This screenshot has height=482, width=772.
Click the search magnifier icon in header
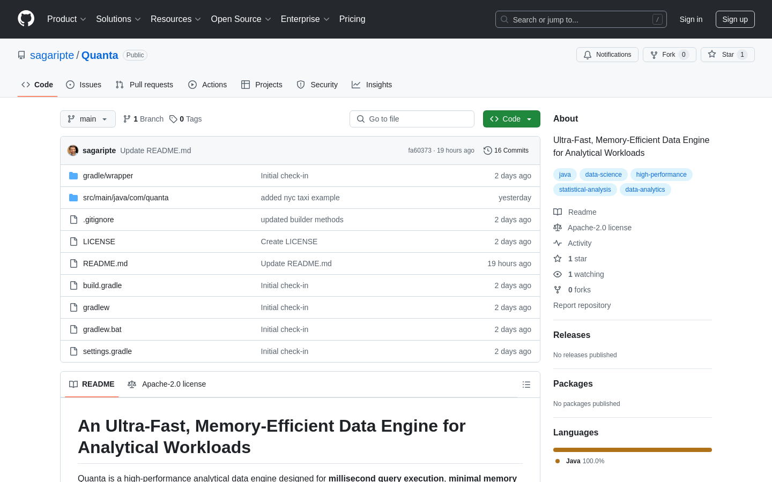pos(504,19)
